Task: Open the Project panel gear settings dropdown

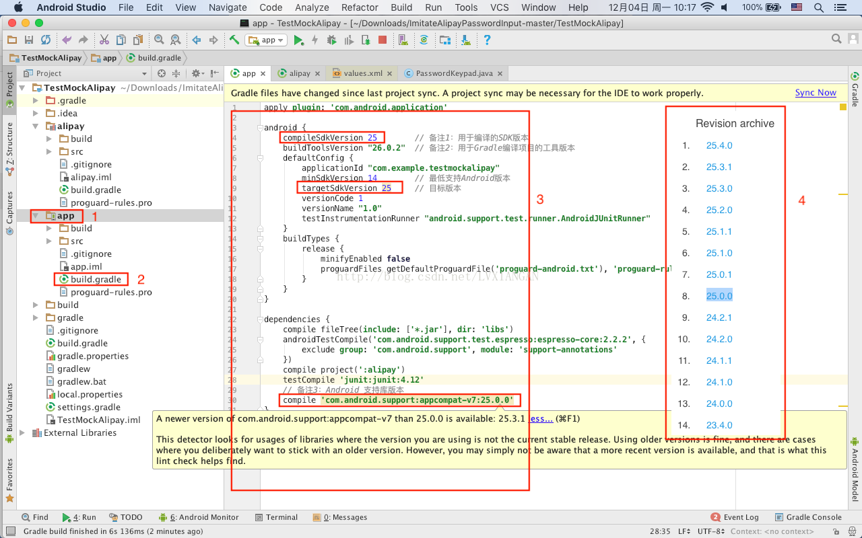Action: (197, 73)
